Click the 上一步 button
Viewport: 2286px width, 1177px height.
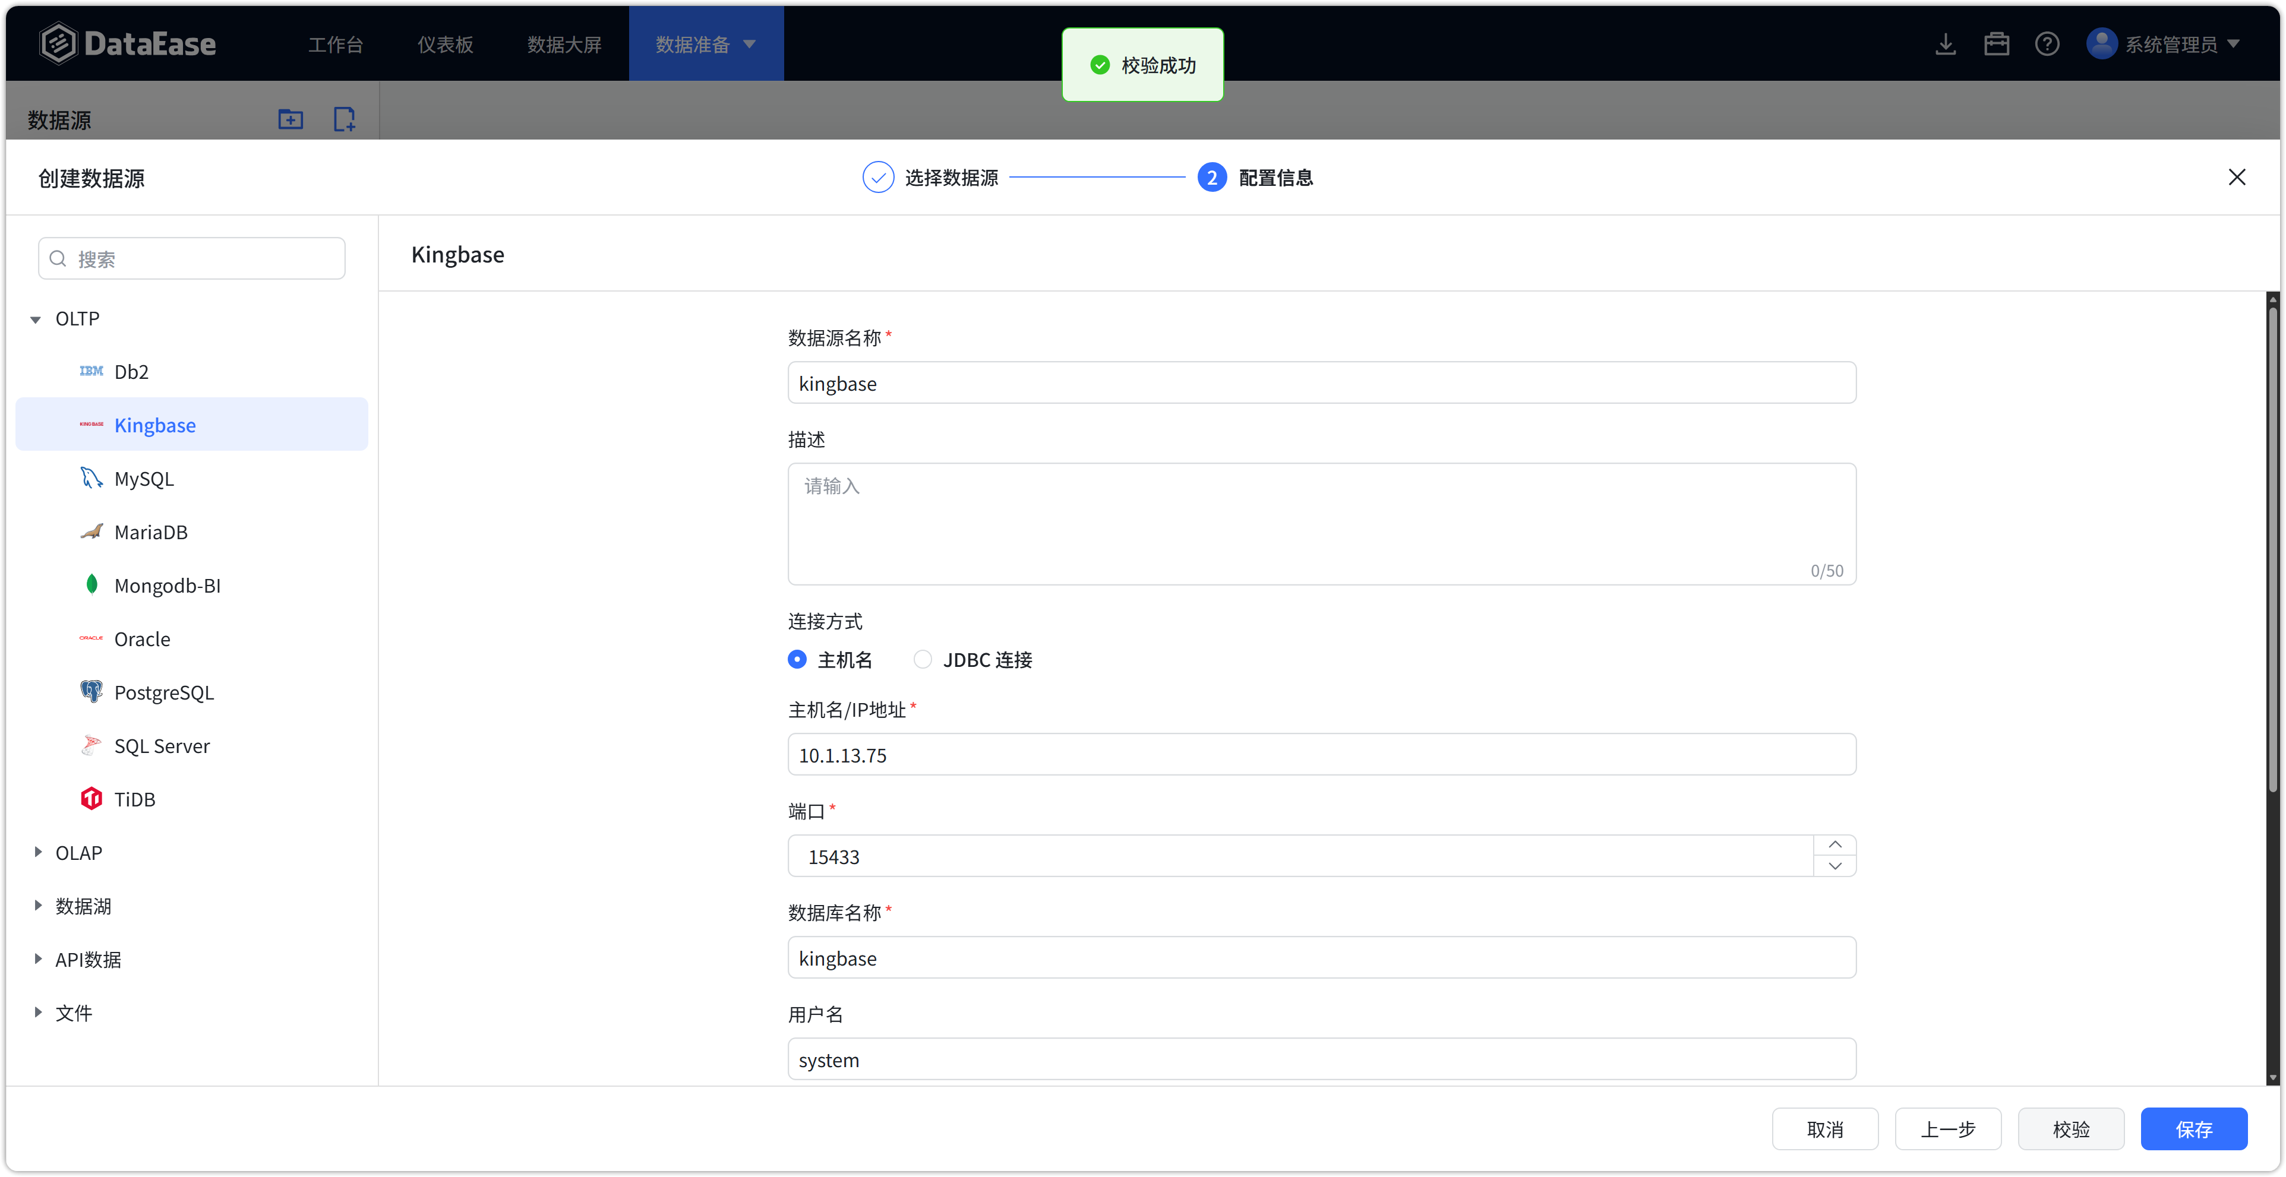(x=1948, y=1129)
